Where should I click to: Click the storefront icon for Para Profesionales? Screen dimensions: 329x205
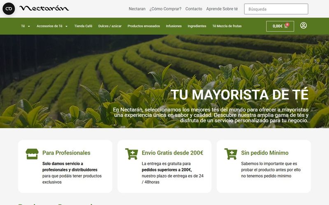point(32,154)
